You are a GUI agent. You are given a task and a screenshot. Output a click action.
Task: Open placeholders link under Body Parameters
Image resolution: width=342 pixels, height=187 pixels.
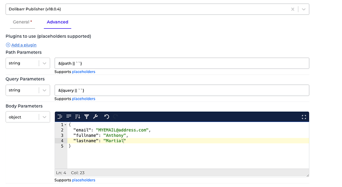coord(84,180)
